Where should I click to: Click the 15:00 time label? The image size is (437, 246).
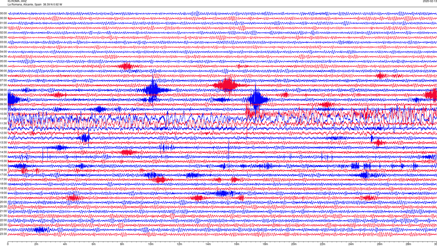tap(3, 156)
